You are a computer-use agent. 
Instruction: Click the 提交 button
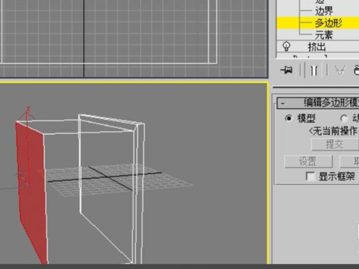(334, 144)
